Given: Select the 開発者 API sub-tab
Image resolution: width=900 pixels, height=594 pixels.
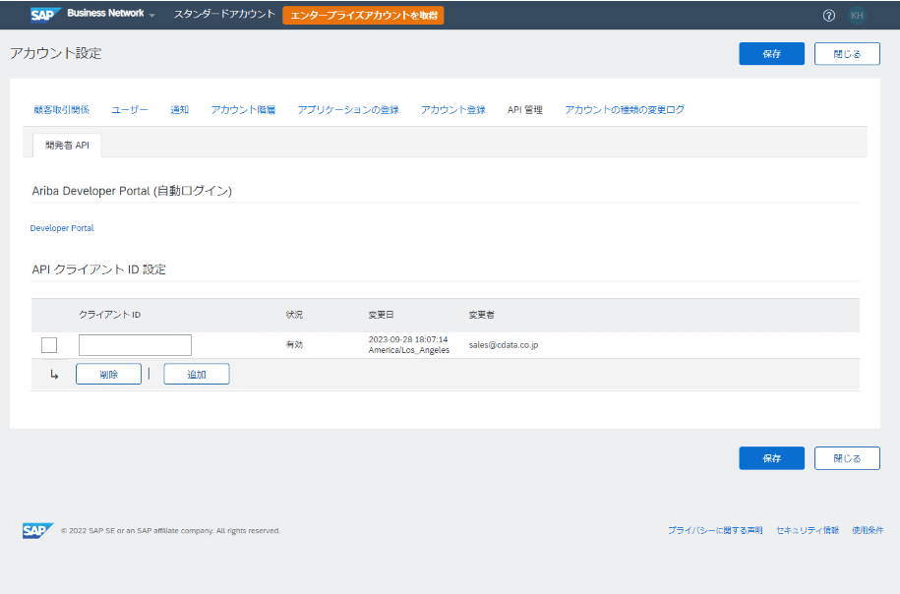Looking at the screenshot, I should click(67, 146).
